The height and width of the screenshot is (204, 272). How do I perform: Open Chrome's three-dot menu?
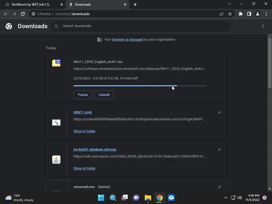(266, 14)
